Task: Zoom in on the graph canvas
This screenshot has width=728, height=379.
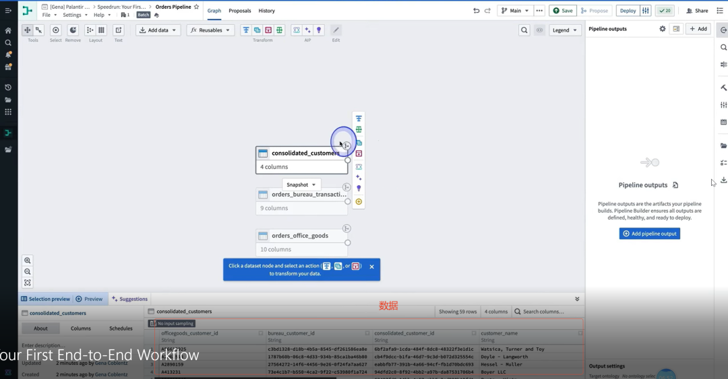Action: [28, 261]
